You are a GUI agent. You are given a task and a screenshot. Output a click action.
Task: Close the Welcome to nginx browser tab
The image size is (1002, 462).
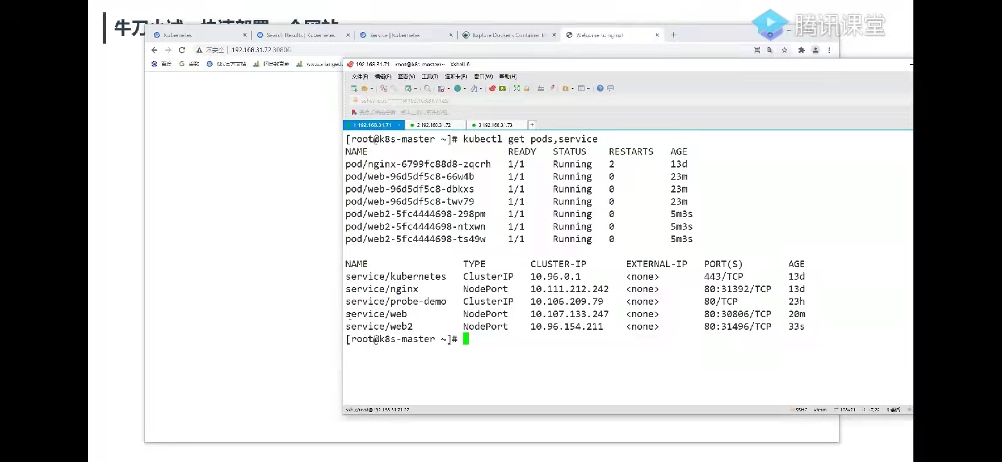pos(656,35)
